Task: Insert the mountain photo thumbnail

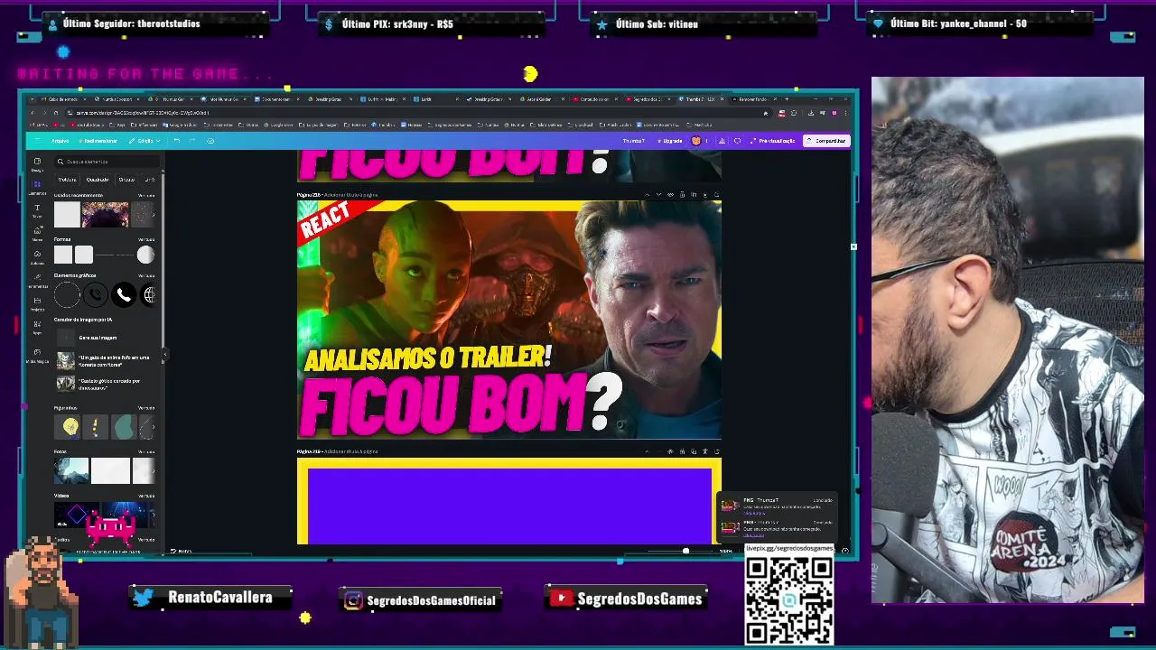Action: pyautogui.click(x=71, y=470)
